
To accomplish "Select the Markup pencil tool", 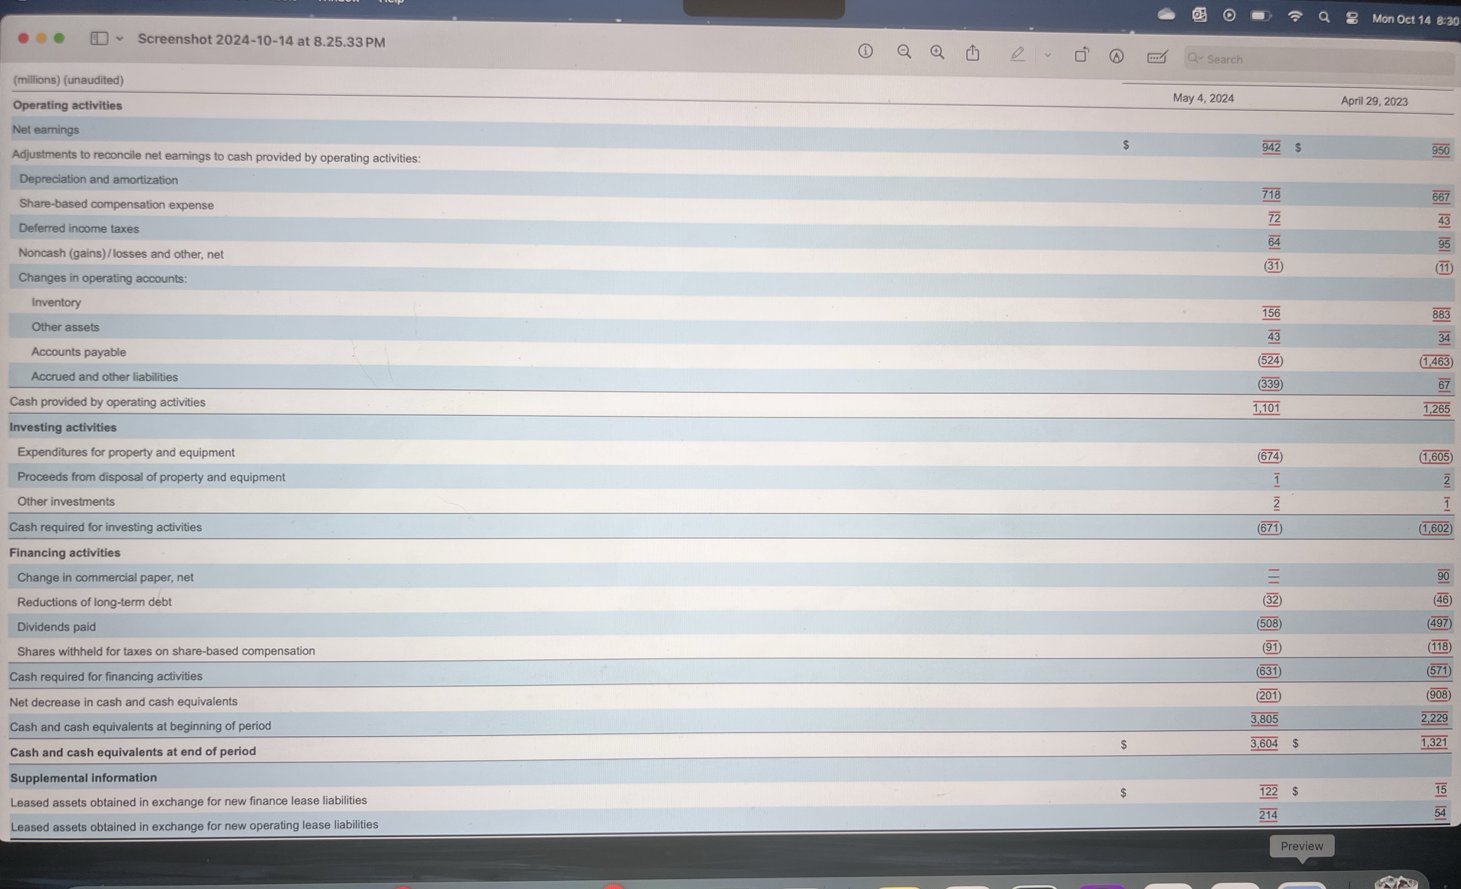I will 1017,54.
